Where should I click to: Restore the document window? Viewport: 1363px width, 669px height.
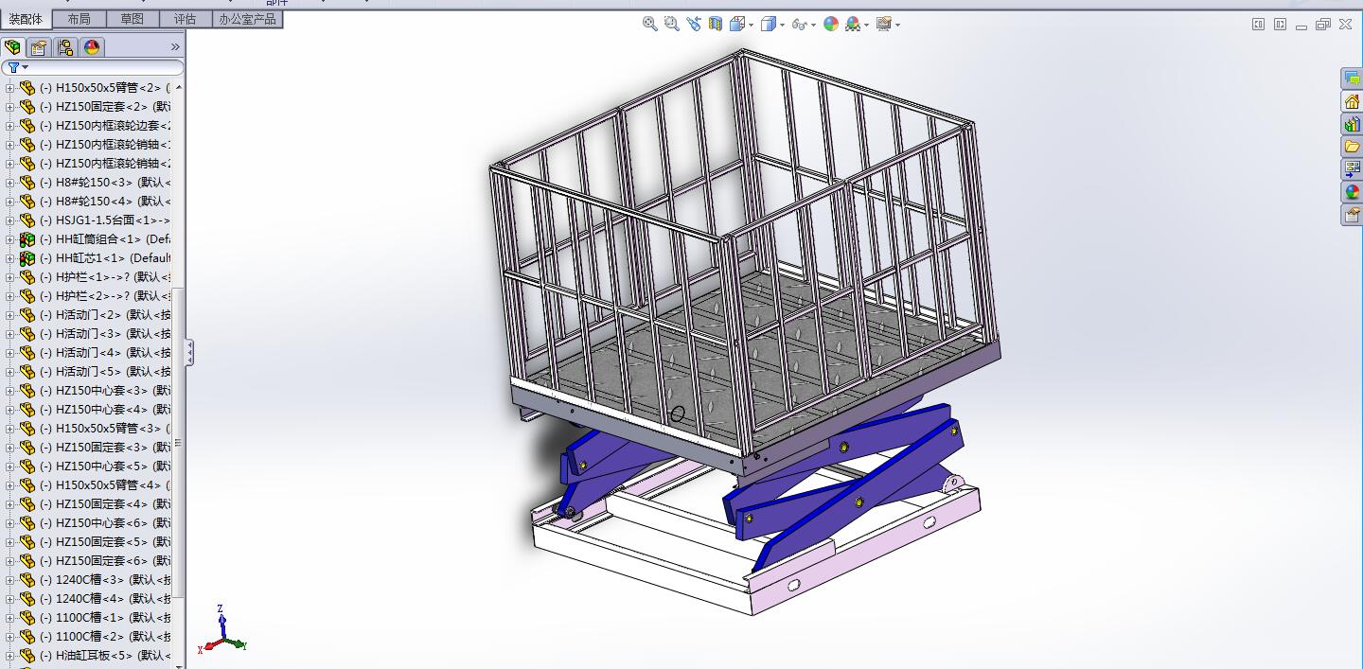tap(1323, 25)
